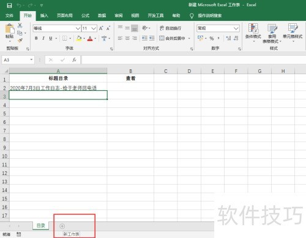
Task: Decrease decimal places
Action: 236,38
